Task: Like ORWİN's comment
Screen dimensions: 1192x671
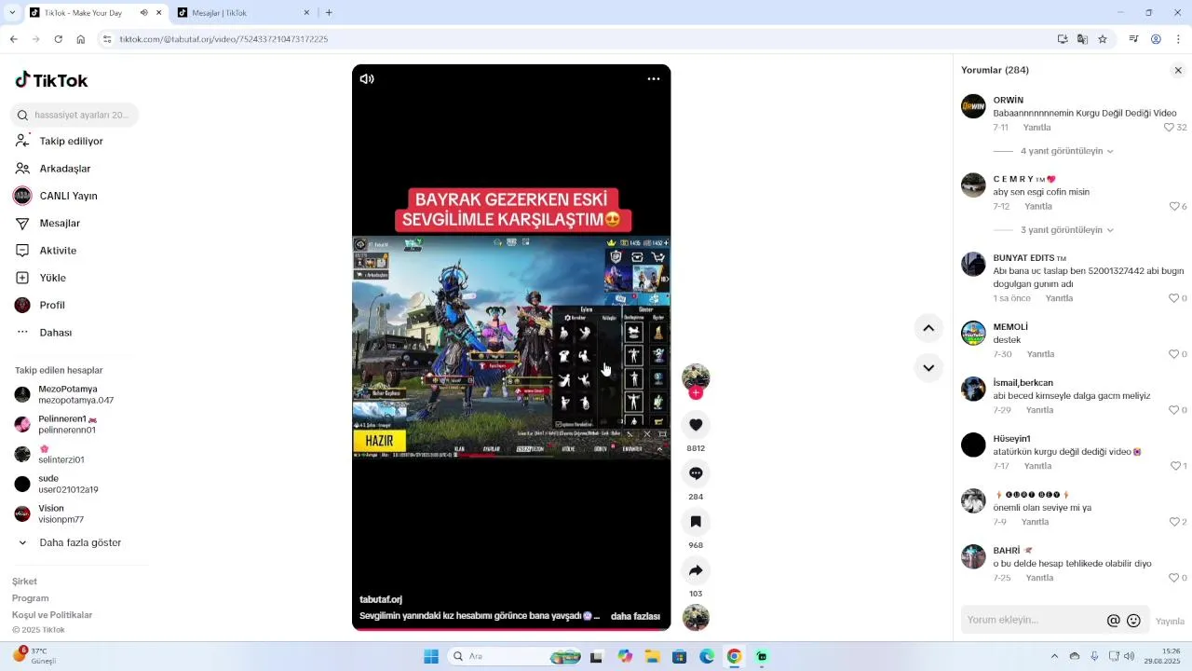Action: tap(1170, 128)
